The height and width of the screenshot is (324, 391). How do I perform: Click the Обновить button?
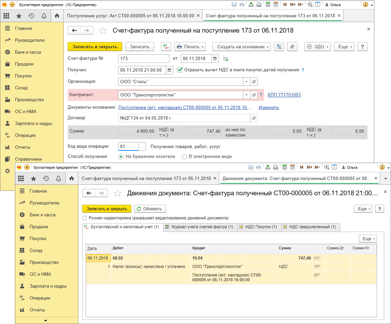click(x=150, y=209)
